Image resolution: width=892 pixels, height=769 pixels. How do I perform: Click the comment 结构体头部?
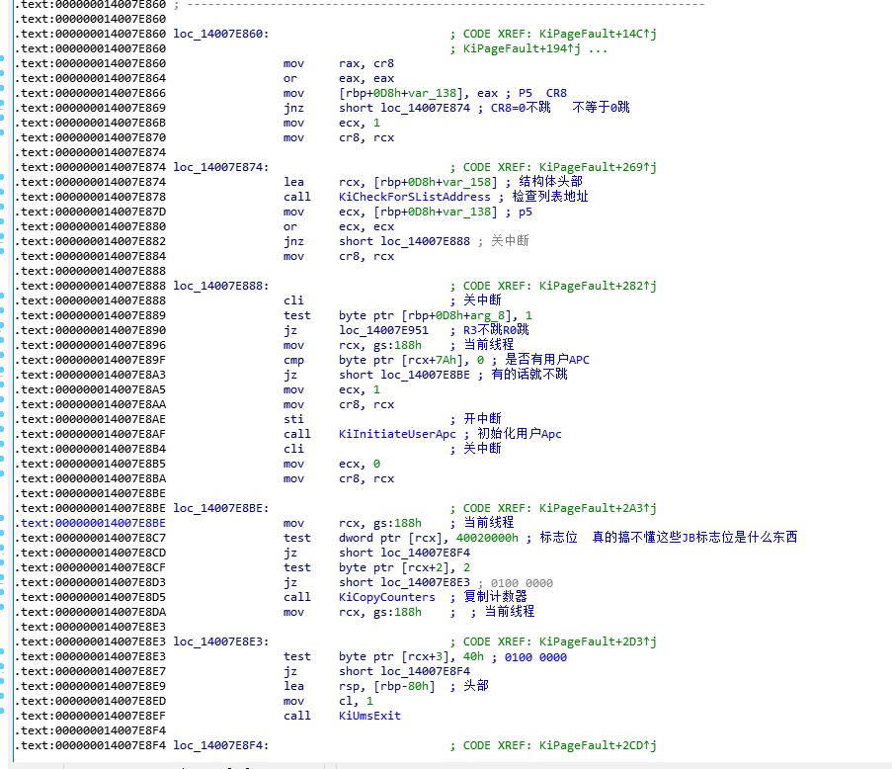550,182
